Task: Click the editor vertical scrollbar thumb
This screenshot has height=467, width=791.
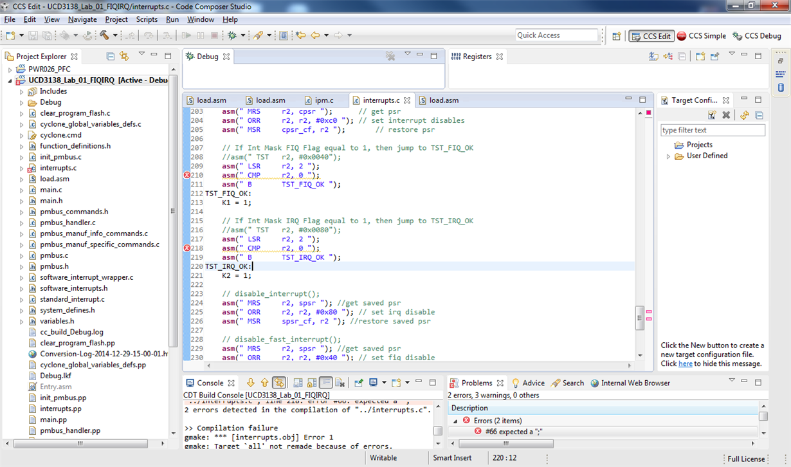Action: click(639, 317)
